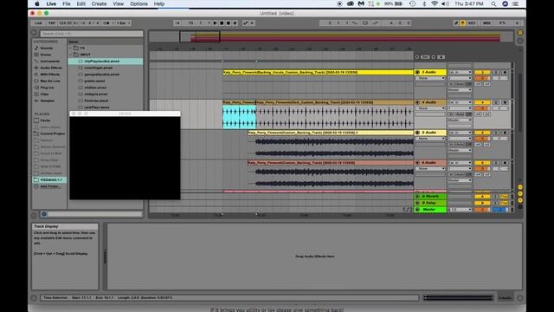
Task: Select clipPlayr(audio).amxd file
Action: click(102, 62)
